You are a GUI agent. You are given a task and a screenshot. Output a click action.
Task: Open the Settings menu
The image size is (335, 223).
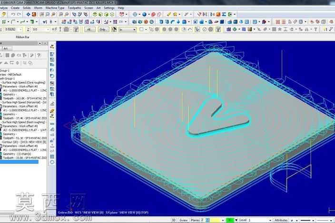point(109,8)
